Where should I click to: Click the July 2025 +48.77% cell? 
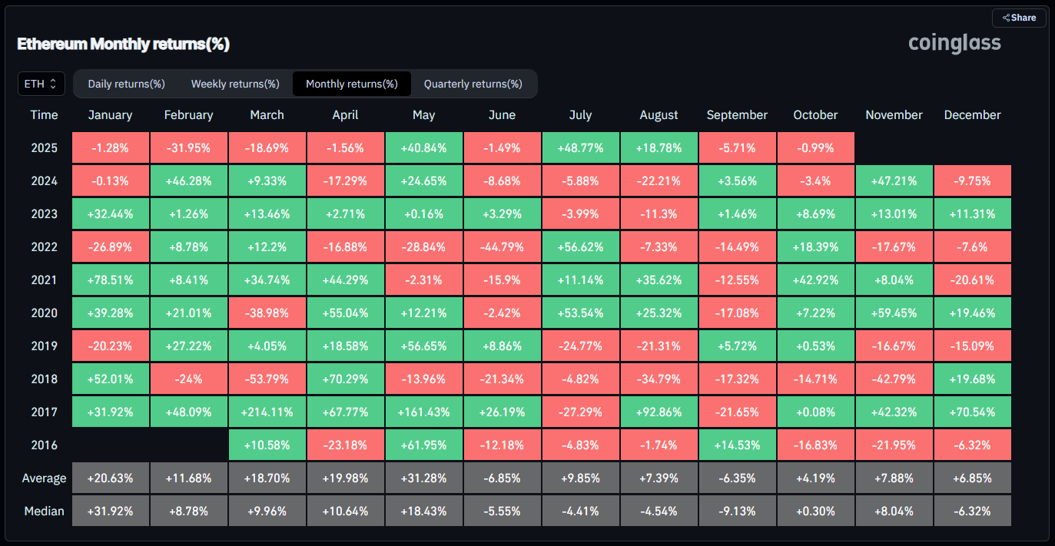[580, 147]
